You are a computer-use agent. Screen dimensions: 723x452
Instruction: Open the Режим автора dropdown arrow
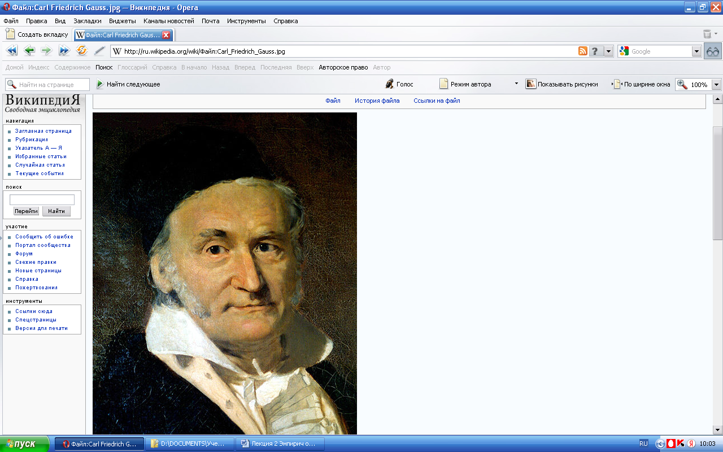516,84
